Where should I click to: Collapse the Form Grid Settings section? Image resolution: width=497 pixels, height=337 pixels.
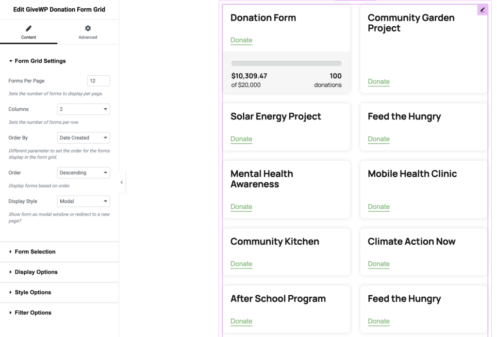click(x=37, y=61)
